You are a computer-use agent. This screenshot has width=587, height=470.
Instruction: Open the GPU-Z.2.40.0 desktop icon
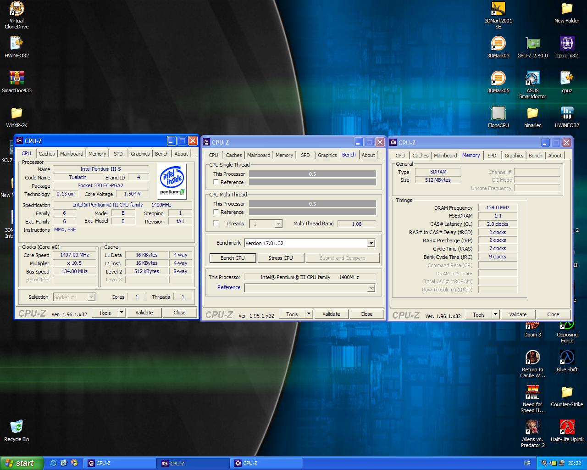pyautogui.click(x=532, y=44)
